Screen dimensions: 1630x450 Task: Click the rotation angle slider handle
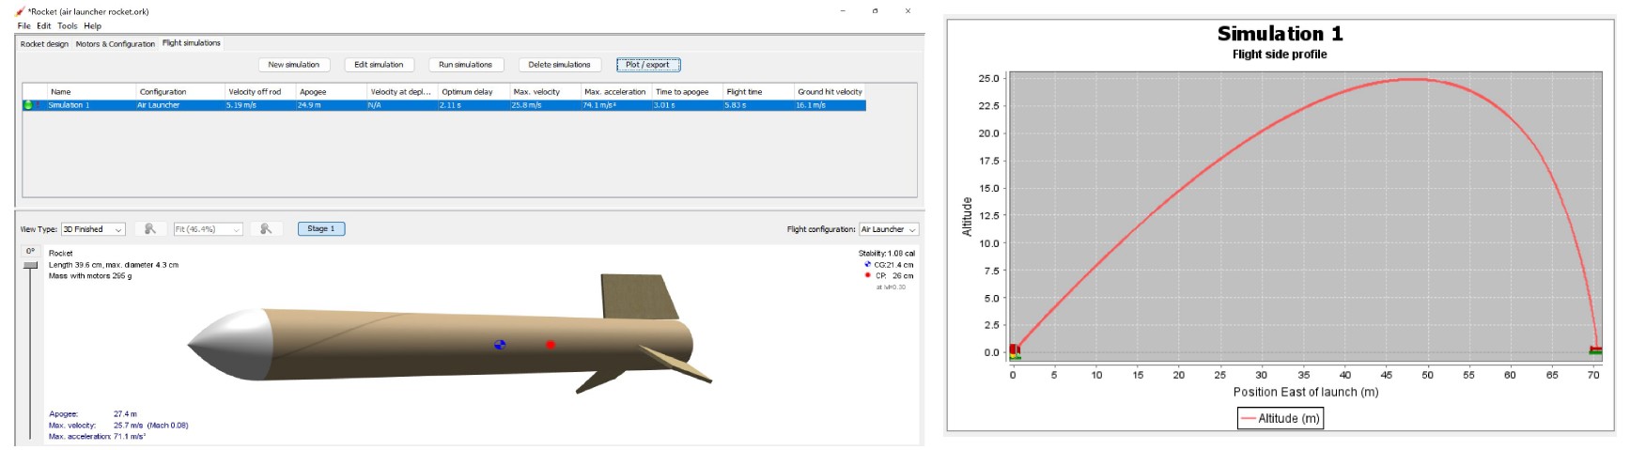31,266
